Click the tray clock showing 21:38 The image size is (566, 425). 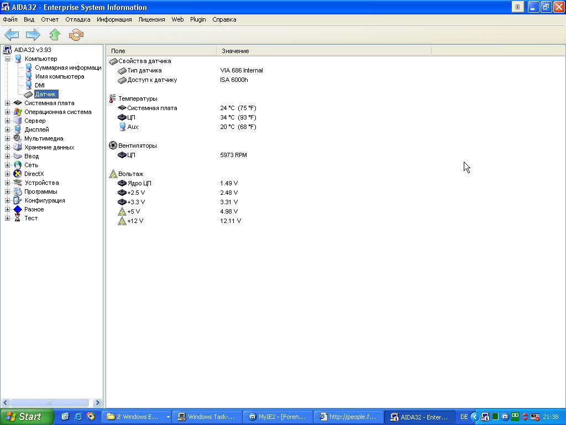[x=551, y=417]
